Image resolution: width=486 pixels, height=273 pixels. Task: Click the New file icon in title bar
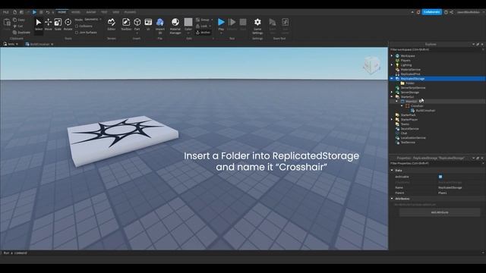point(14,12)
